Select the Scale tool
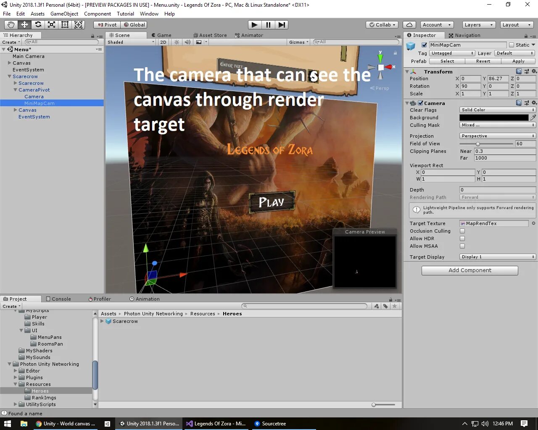Image resolution: width=538 pixels, height=430 pixels. coord(51,25)
